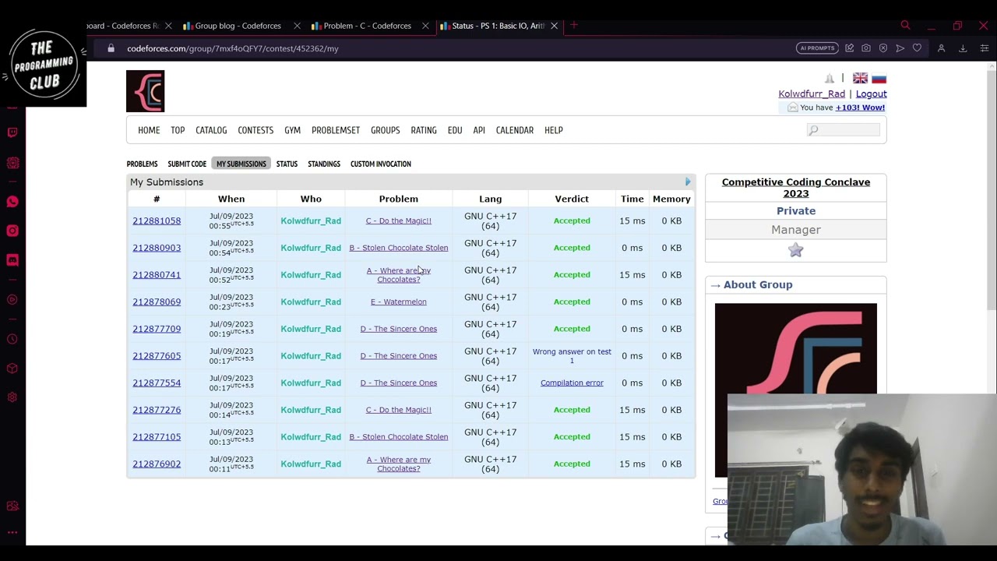The width and height of the screenshot is (997, 561).
Task: Click the Codeforces logo
Action: coord(146,91)
